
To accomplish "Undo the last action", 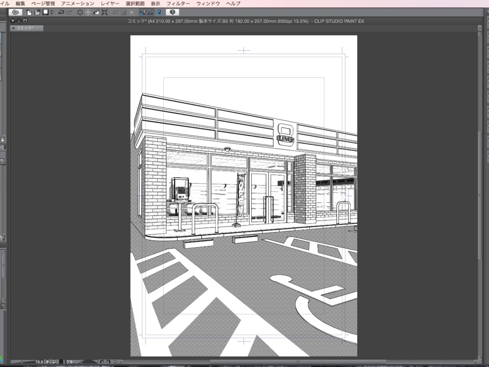I will [x=61, y=12].
